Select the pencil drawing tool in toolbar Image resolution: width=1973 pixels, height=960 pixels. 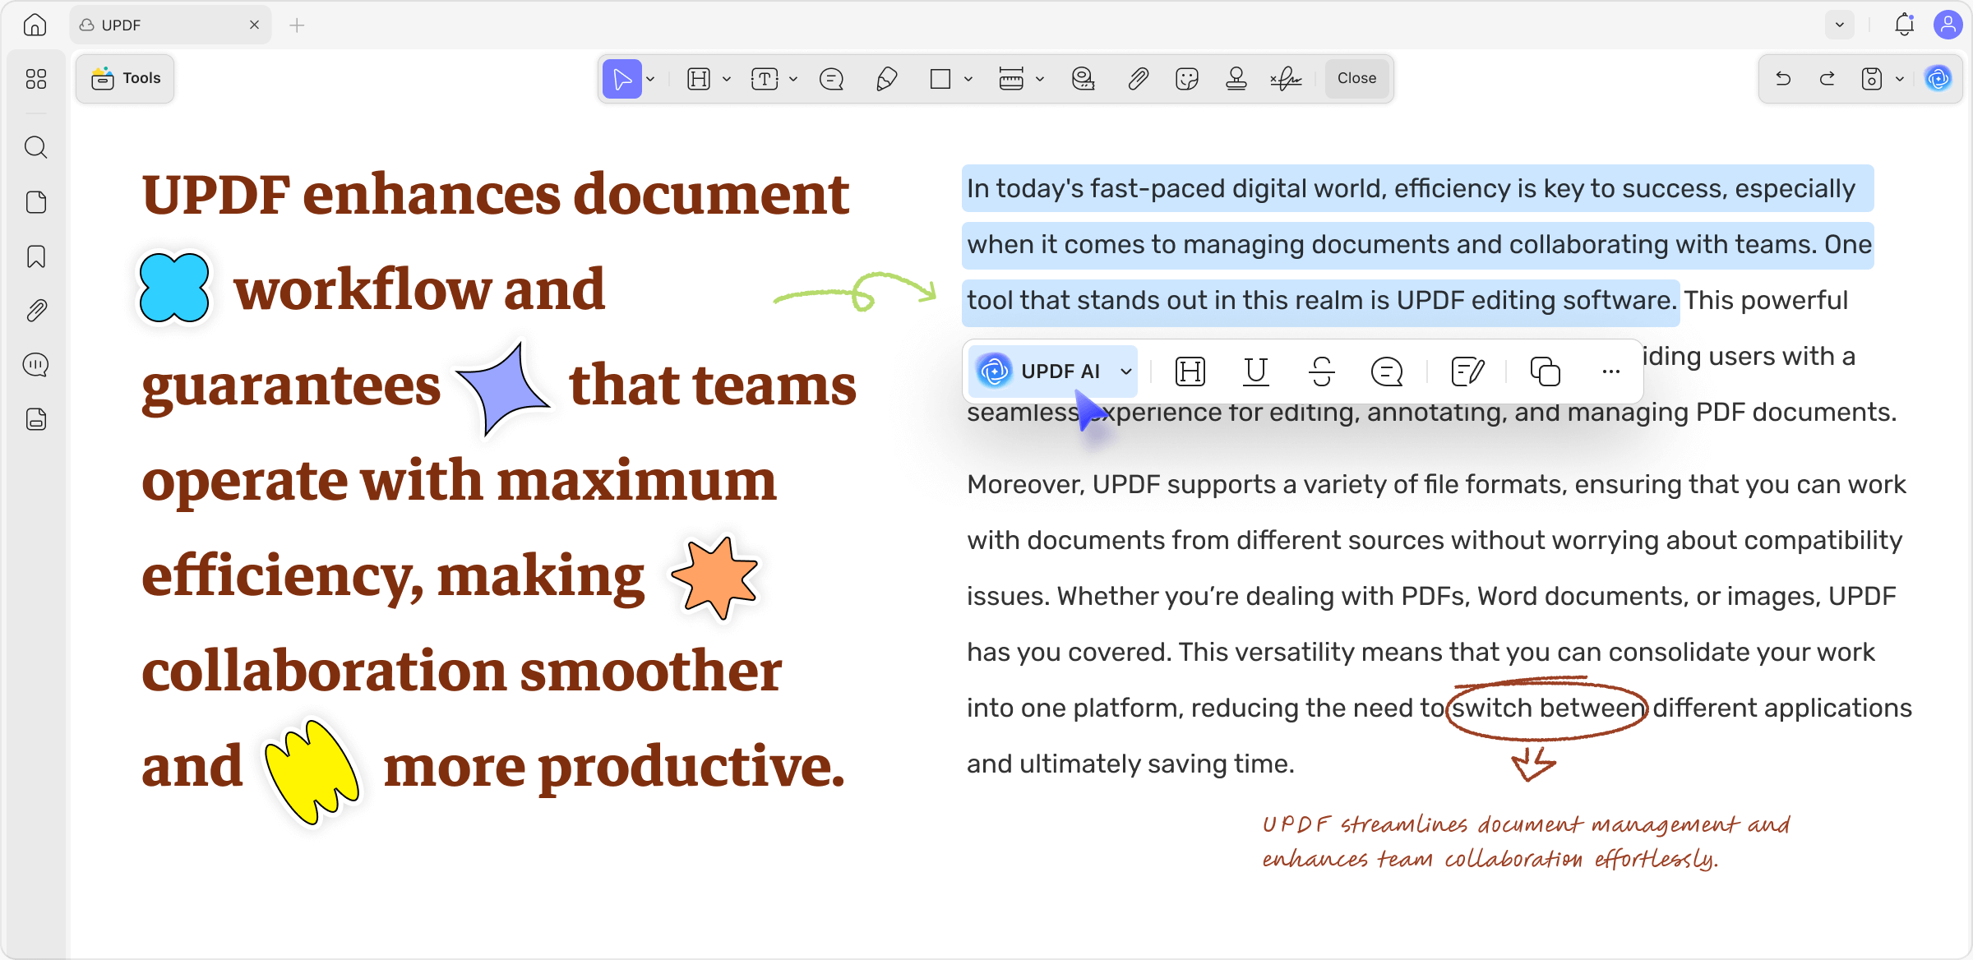[x=886, y=79]
